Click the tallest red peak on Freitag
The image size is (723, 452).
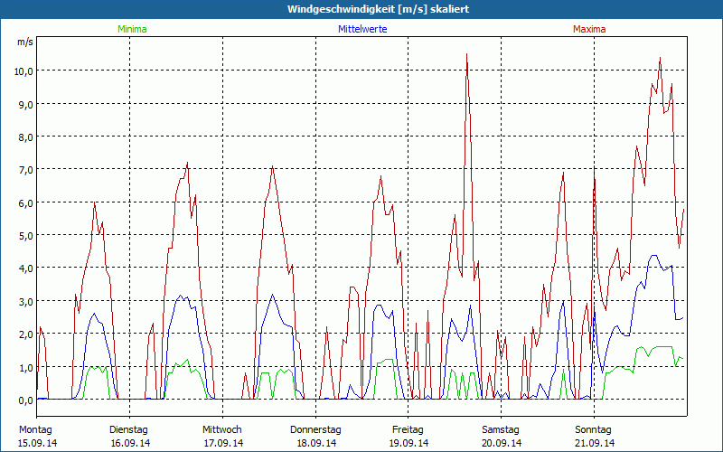tap(466, 55)
